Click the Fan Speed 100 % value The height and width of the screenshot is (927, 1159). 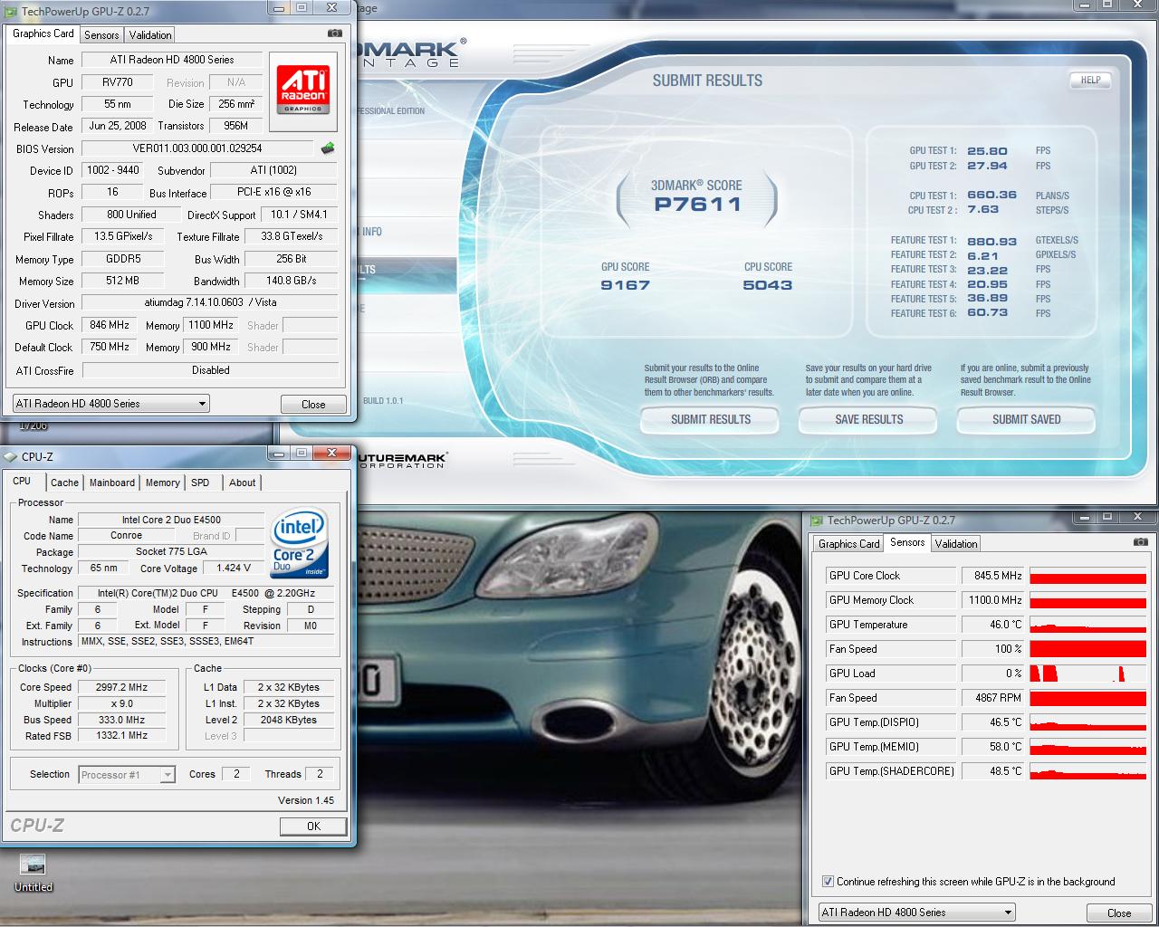click(x=992, y=649)
